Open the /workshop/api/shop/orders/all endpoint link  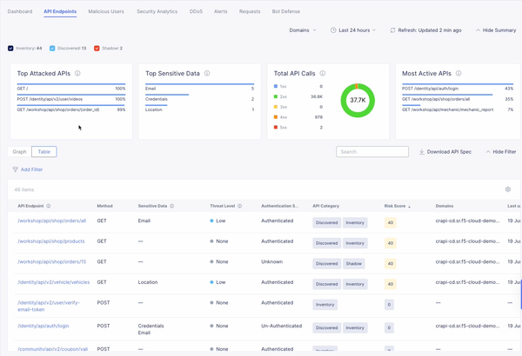[51, 221]
